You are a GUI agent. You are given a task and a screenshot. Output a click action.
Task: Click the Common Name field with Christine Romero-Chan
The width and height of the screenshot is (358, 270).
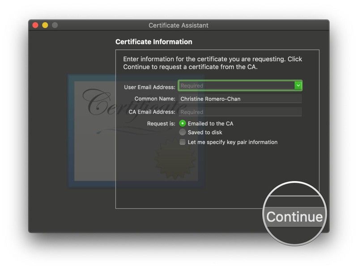tap(240, 99)
